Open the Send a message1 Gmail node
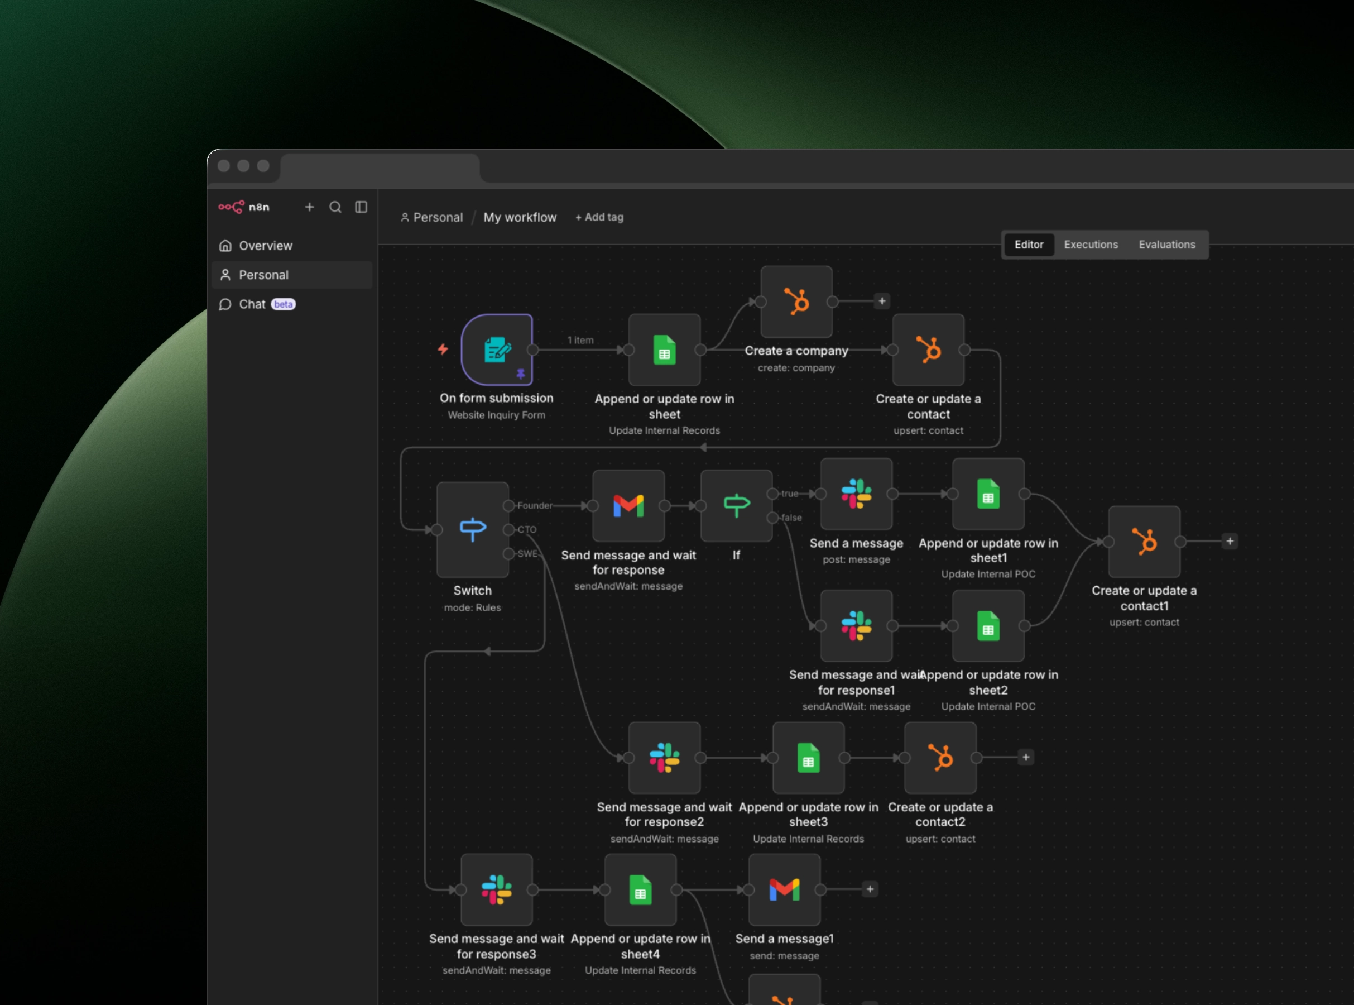The width and height of the screenshot is (1354, 1005). [x=784, y=890]
